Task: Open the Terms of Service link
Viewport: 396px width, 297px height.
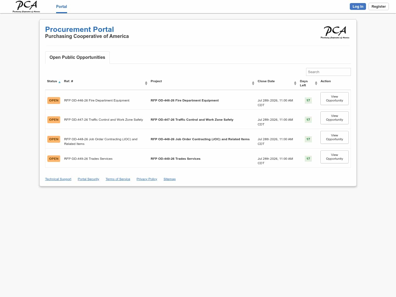Action: (118, 179)
